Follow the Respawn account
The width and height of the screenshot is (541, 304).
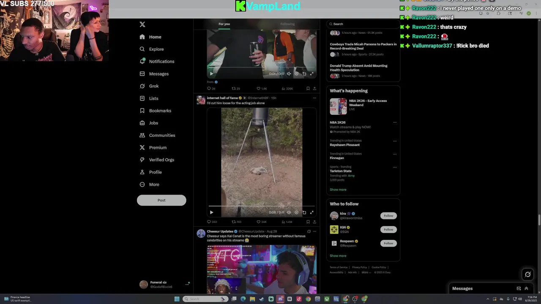[x=388, y=243]
